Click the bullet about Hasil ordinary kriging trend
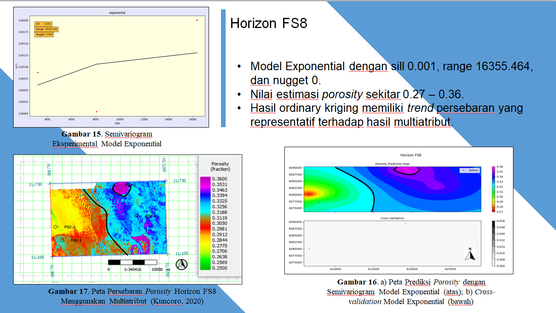556x313 pixels. tap(387, 115)
